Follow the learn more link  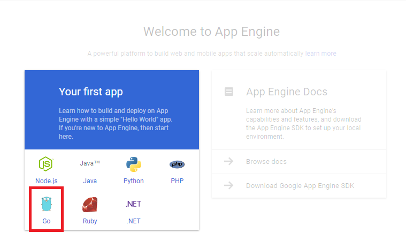click(320, 54)
